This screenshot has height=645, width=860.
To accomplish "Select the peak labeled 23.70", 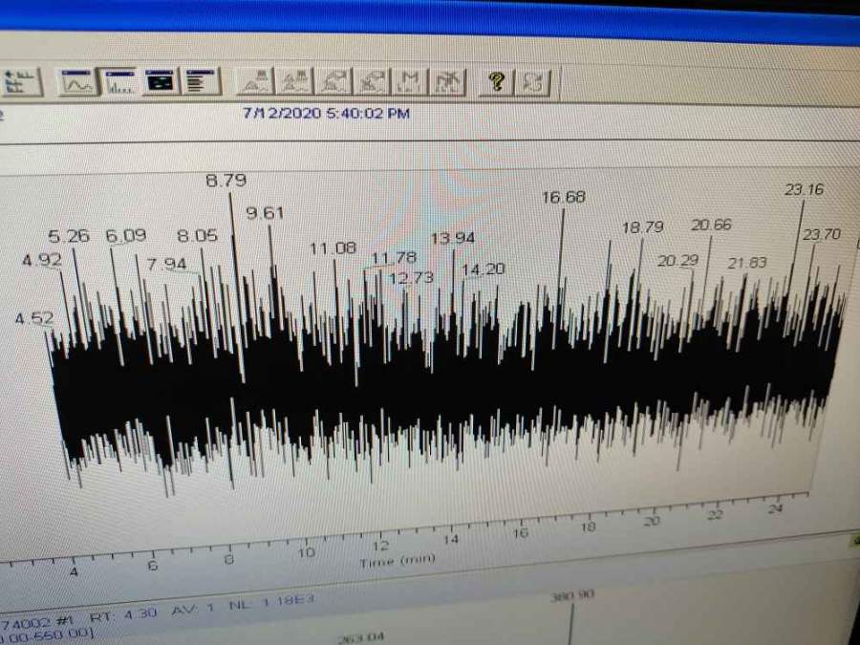I will point(822,235).
